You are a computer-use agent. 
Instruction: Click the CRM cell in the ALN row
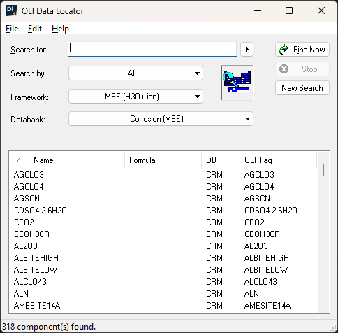click(x=214, y=294)
